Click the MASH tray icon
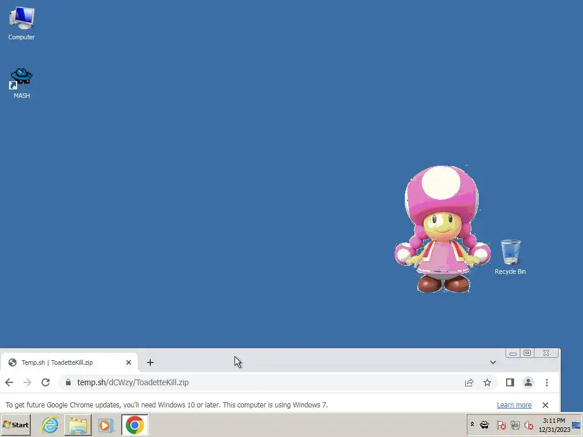 [485, 424]
